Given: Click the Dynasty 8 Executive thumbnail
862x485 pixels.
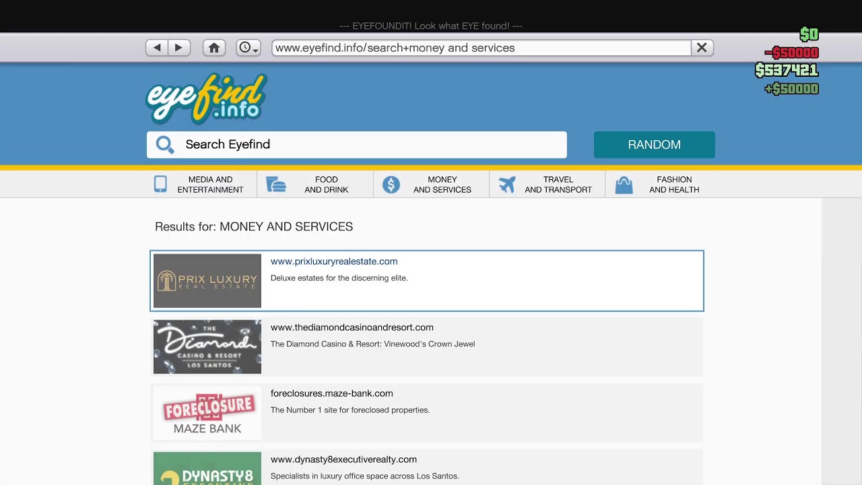Looking at the screenshot, I should (x=207, y=468).
